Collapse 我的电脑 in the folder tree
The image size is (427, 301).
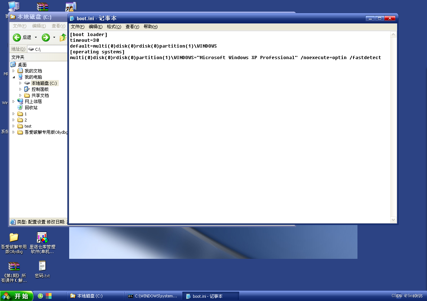click(14, 77)
